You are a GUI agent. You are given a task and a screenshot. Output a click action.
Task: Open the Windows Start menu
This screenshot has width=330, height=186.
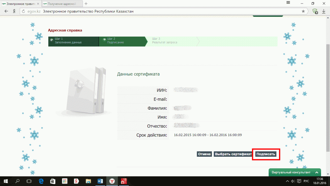pos(5,181)
